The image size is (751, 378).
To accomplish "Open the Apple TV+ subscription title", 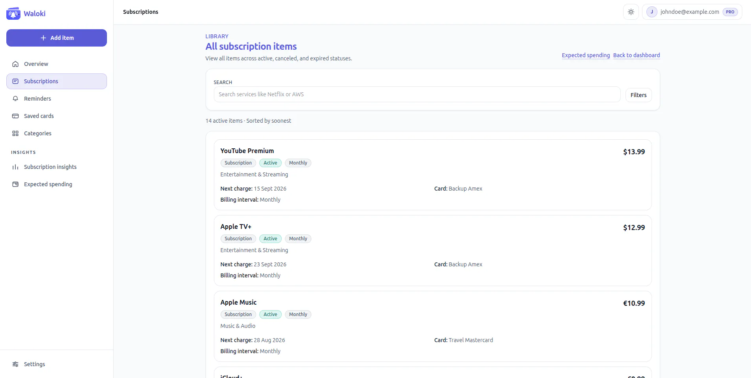I will point(236,226).
